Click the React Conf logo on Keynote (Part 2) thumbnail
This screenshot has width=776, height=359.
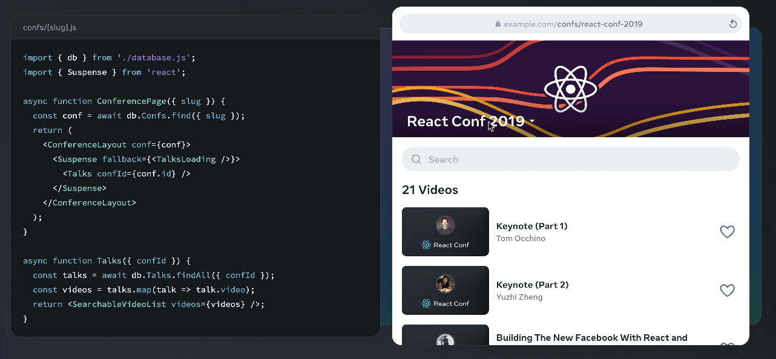click(446, 303)
